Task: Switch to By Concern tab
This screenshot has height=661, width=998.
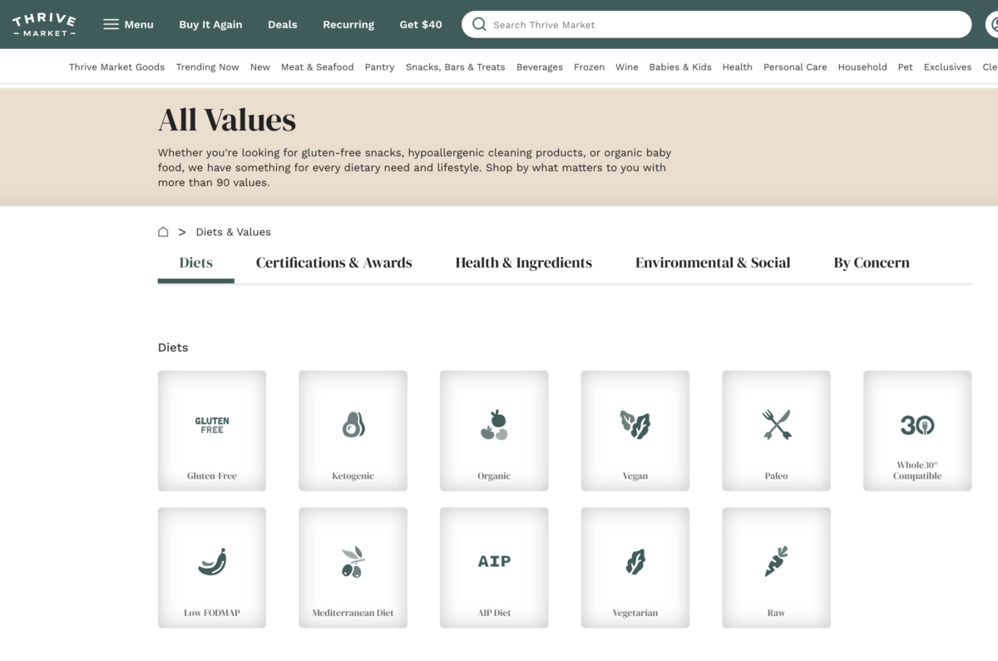Action: [872, 263]
